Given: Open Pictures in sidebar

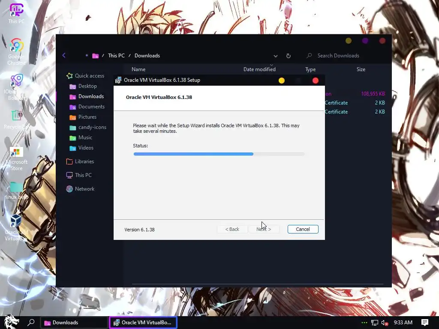Looking at the screenshot, I should tap(83, 117).
